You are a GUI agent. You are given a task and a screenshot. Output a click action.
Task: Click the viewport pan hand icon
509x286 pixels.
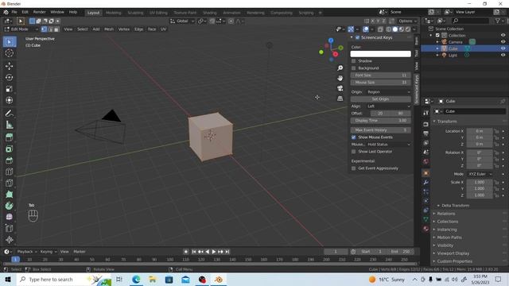click(x=340, y=78)
